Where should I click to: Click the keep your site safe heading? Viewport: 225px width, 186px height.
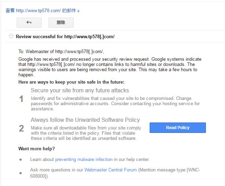(71, 82)
